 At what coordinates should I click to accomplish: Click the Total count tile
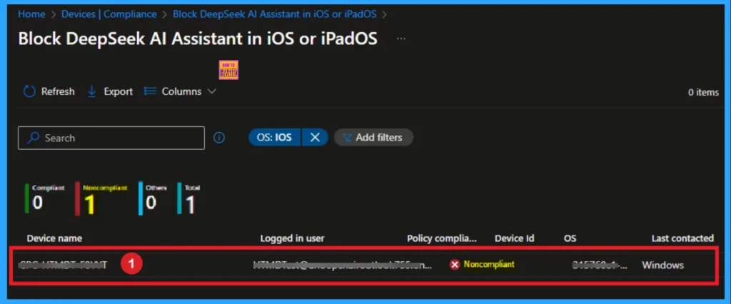tap(188, 198)
